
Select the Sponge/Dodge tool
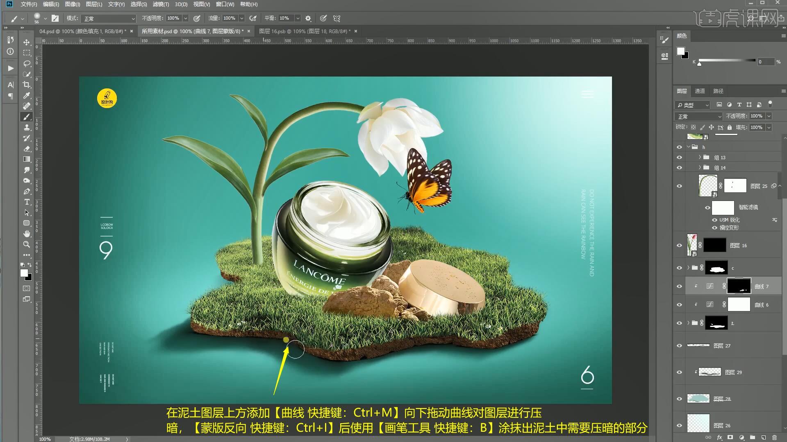point(27,180)
